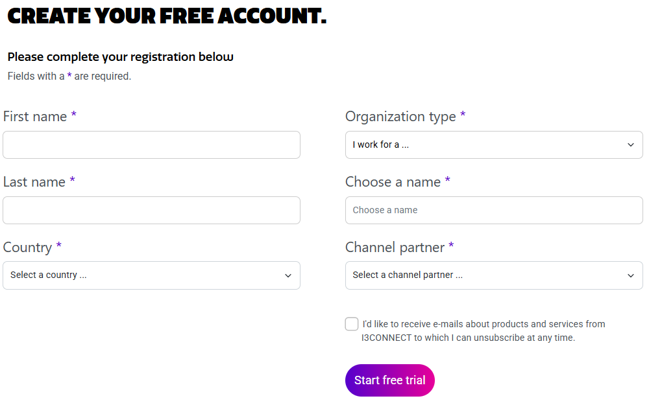Click the "Organization type" field label
The height and width of the screenshot is (405, 649).
(x=400, y=117)
